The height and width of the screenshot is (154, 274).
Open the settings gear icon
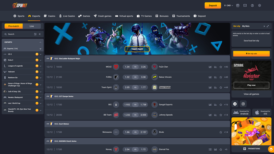coord(259,5)
